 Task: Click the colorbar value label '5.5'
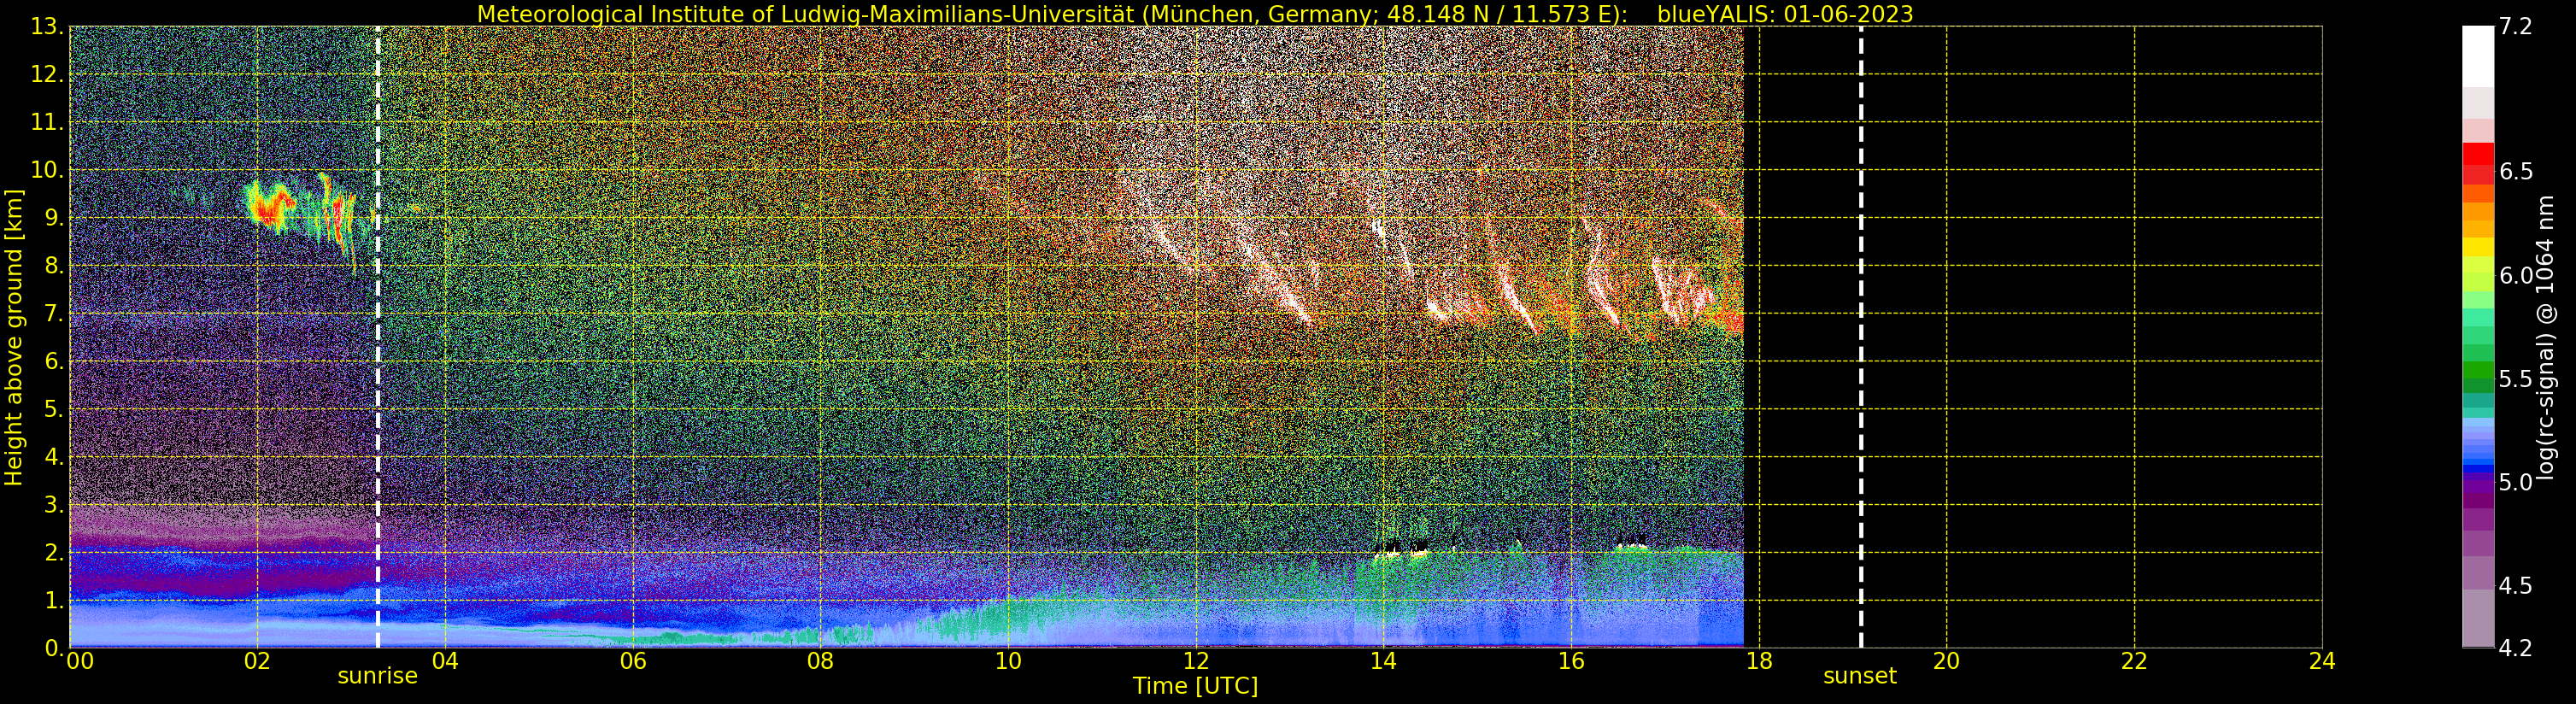pyautogui.click(x=2516, y=379)
